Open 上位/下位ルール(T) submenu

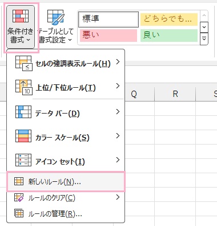point(66,87)
